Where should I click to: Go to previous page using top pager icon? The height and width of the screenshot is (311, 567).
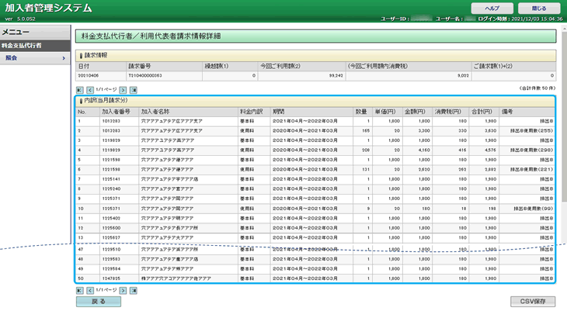[x=90, y=90]
